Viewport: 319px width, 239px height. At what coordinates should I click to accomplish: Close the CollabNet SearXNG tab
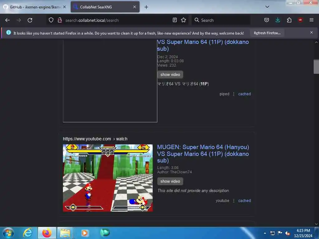(x=135, y=7)
